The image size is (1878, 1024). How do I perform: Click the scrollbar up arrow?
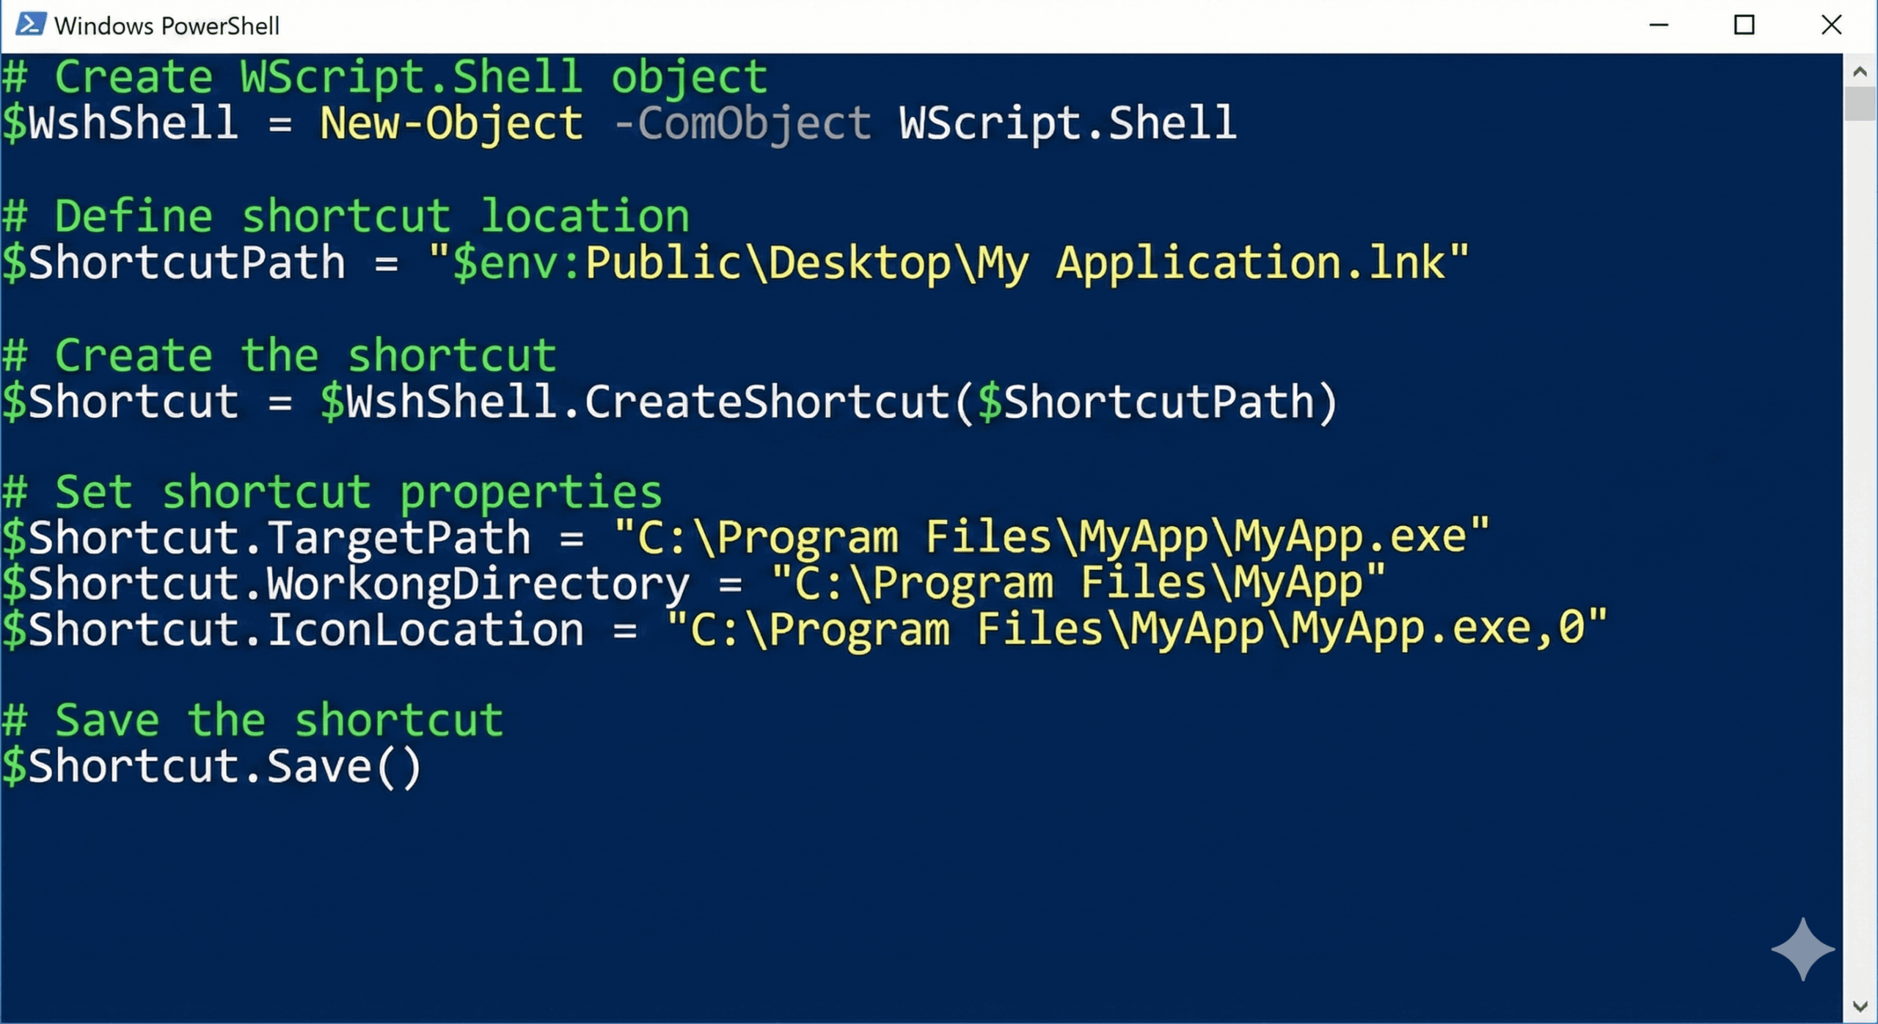pos(1860,72)
